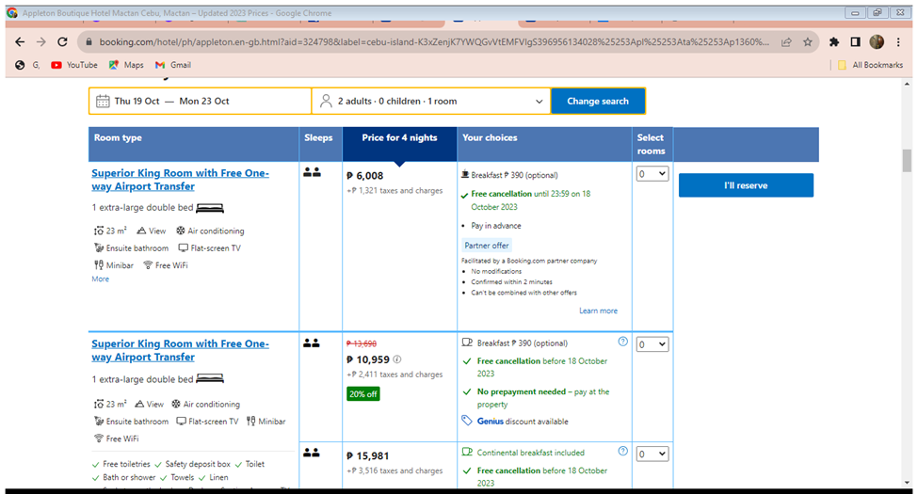918x494 pixels.
Task: Click I'll reserve button
Action: click(746, 185)
